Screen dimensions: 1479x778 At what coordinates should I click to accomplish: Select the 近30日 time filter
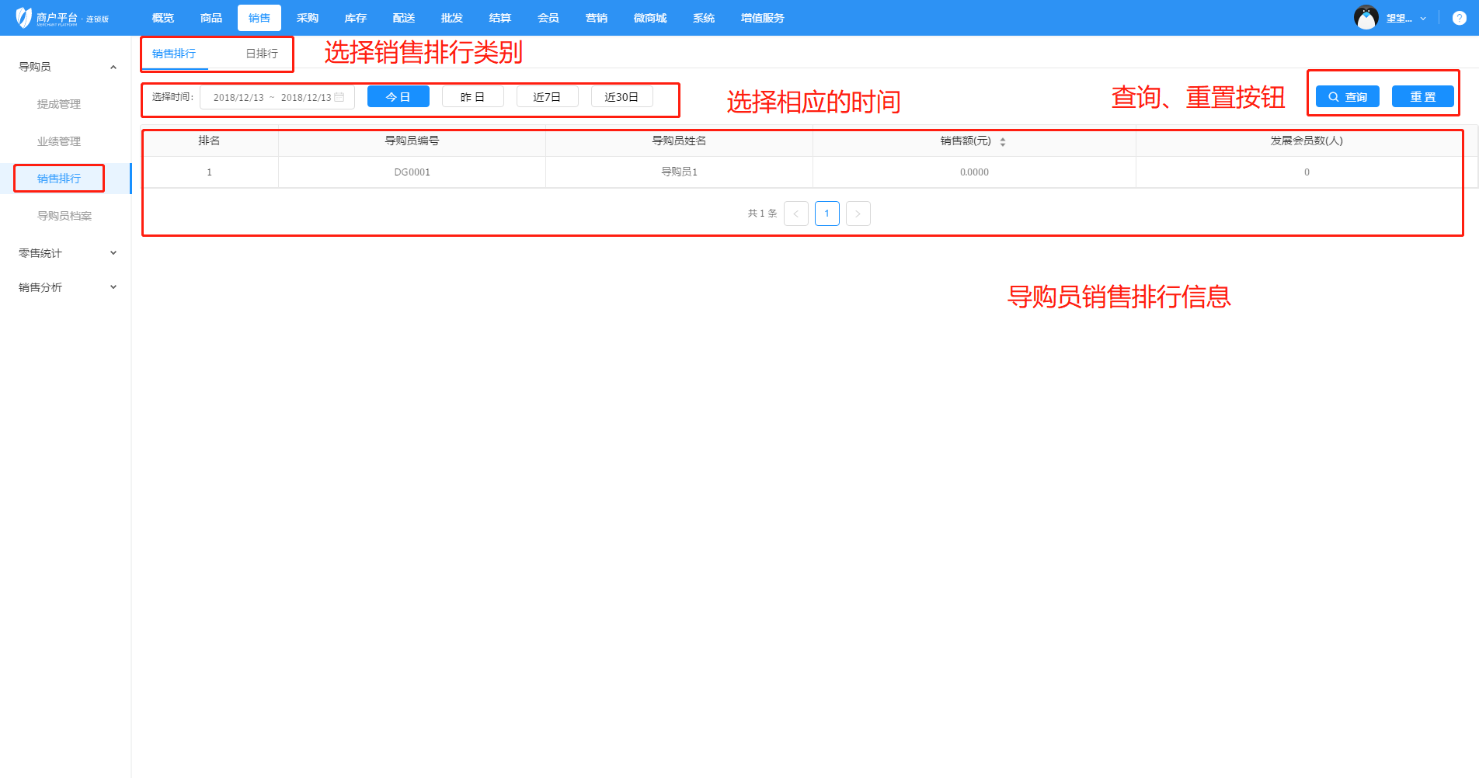(621, 97)
